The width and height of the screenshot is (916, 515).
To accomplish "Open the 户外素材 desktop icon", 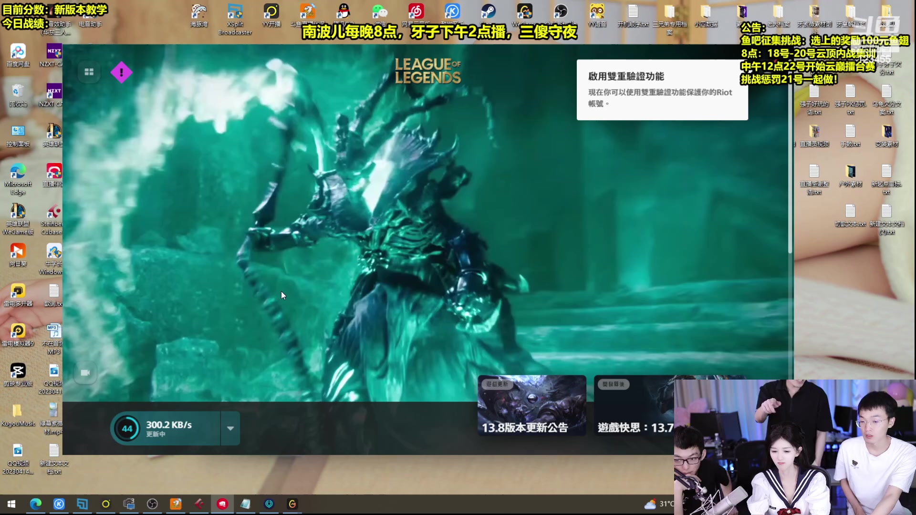I will pyautogui.click(x=850, y=175).
